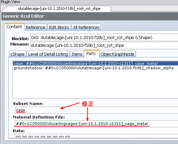
Task: Click the Data label
Action: coord(19,131)
